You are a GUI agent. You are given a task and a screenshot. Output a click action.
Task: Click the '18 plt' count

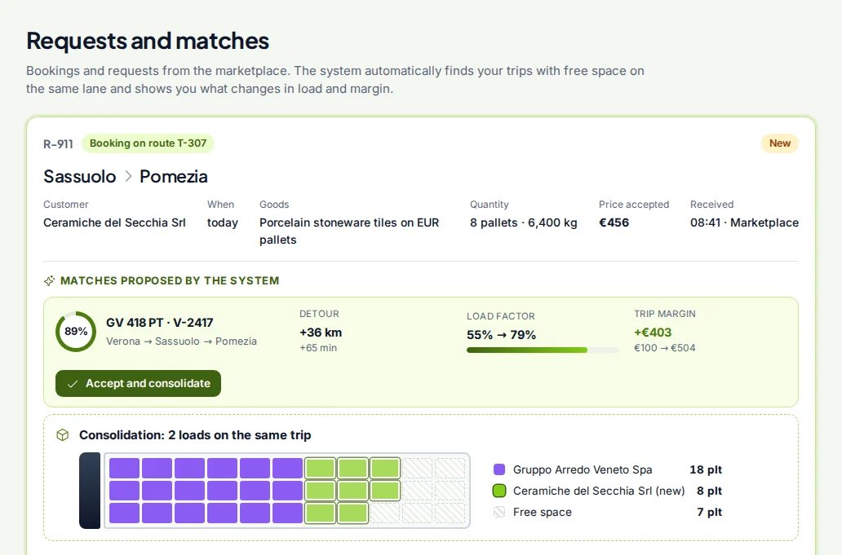click(706, 469)
